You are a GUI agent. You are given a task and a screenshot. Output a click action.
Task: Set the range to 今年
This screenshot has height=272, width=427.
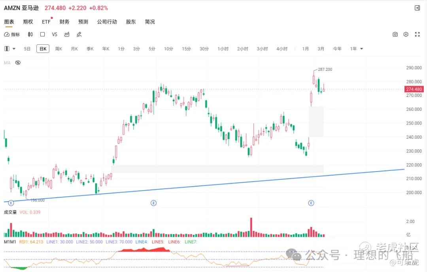click(x=337, y=49)
